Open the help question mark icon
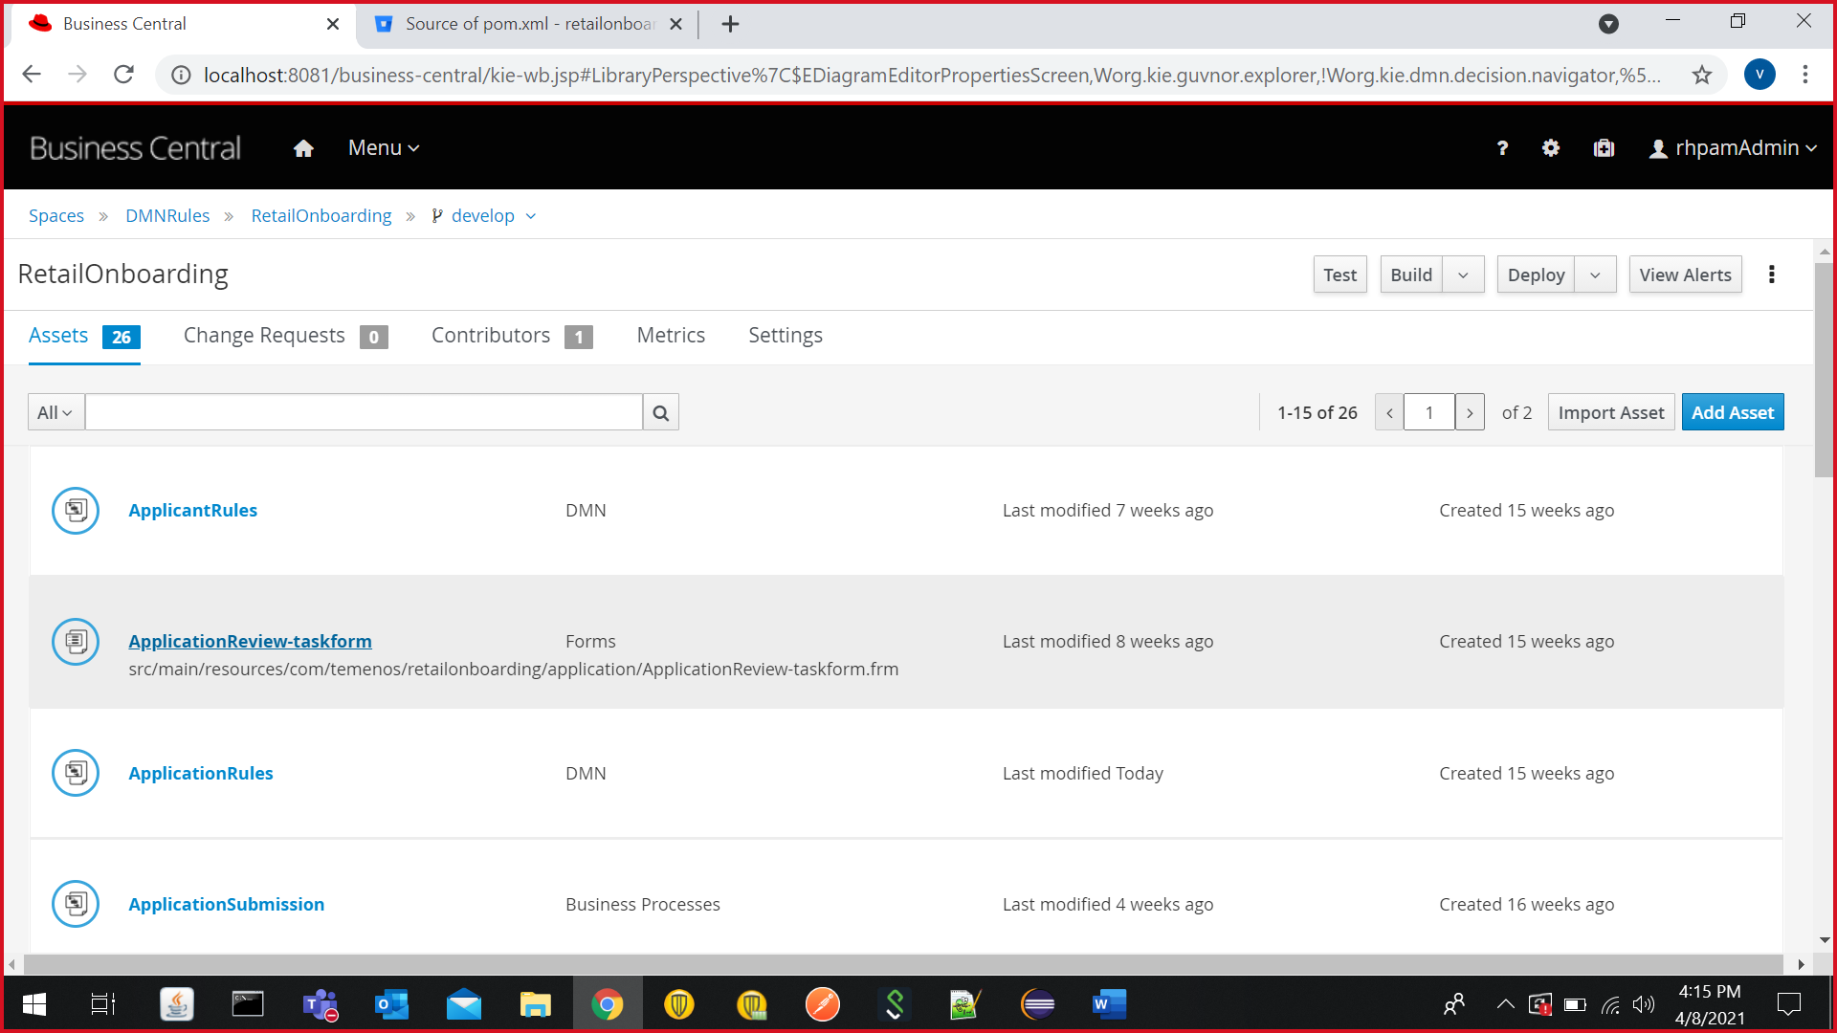The width and height of the screenshot is (1837, 1033). coord(1502,148)
